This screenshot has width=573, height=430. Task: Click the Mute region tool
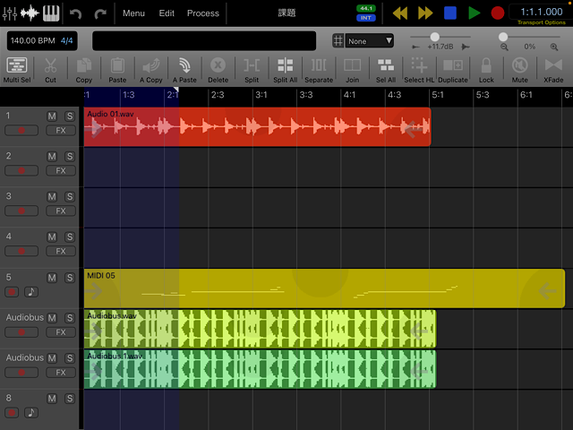(x=519, y=70)
